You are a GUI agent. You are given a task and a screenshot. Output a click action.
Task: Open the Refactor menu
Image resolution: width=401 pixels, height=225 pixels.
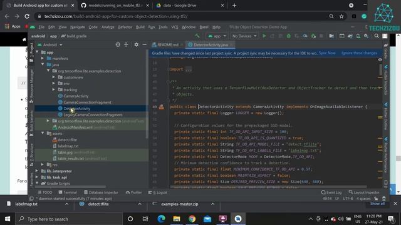(125, 27)
